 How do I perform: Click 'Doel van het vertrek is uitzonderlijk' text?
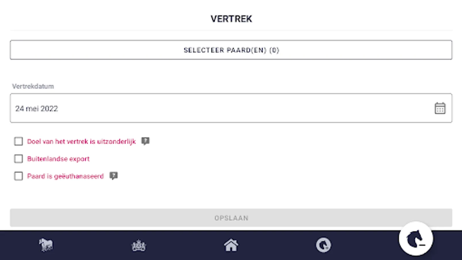point(81,142)
